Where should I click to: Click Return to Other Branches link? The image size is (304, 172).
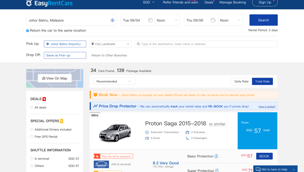[x=109, y=55]
